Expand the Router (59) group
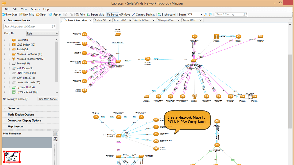Viewport: 294px width, 165px height. (5, 40)
